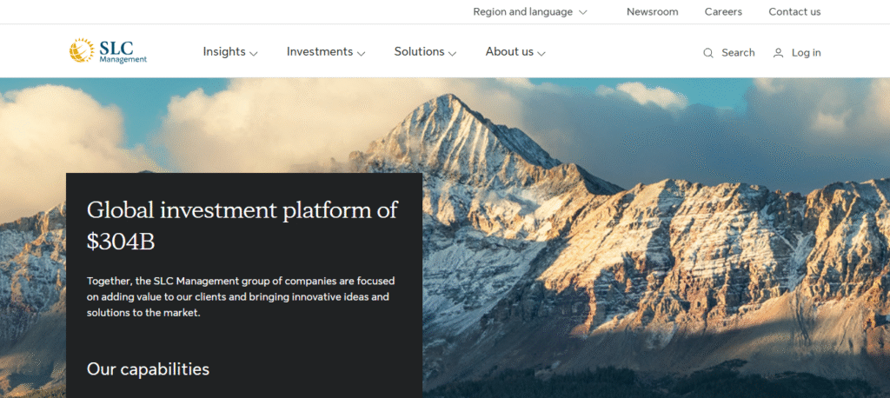This screenshot has height=398, width=890.
Task: Click the chevron next to Region and language
Action: (583, 12)
